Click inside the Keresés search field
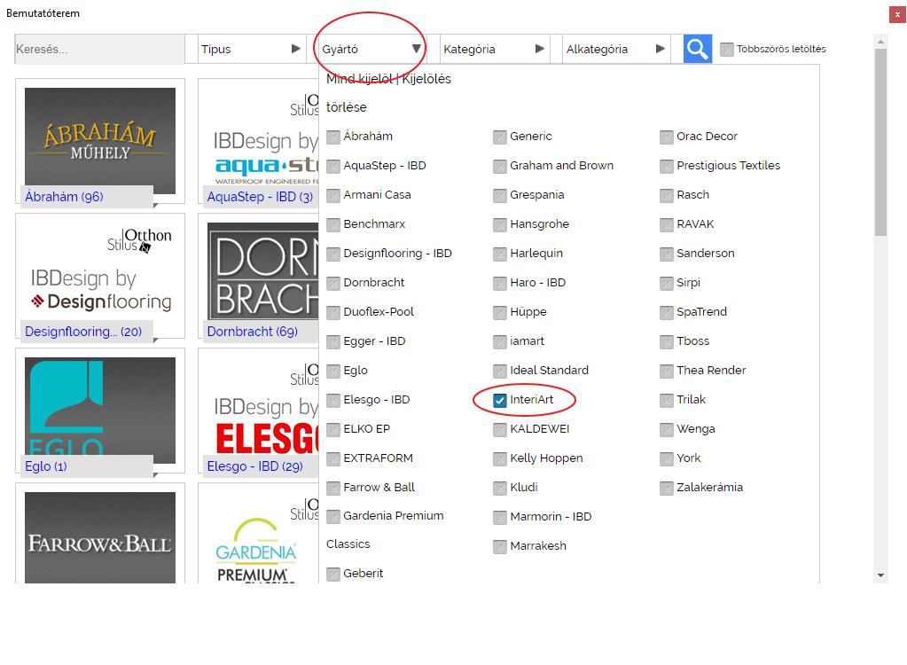Viewport: 907px width, 665px height. 99,49
